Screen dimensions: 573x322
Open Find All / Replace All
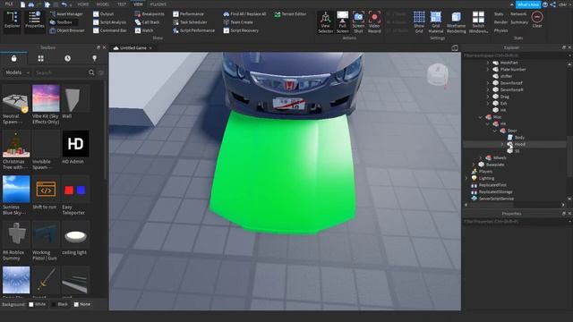click(x=244, y=14)
